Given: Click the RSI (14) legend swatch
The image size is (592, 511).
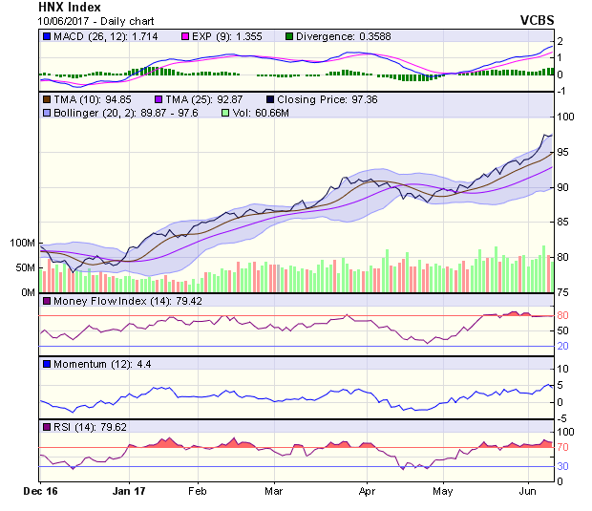Looking at the screenshot, I should 47,428.
